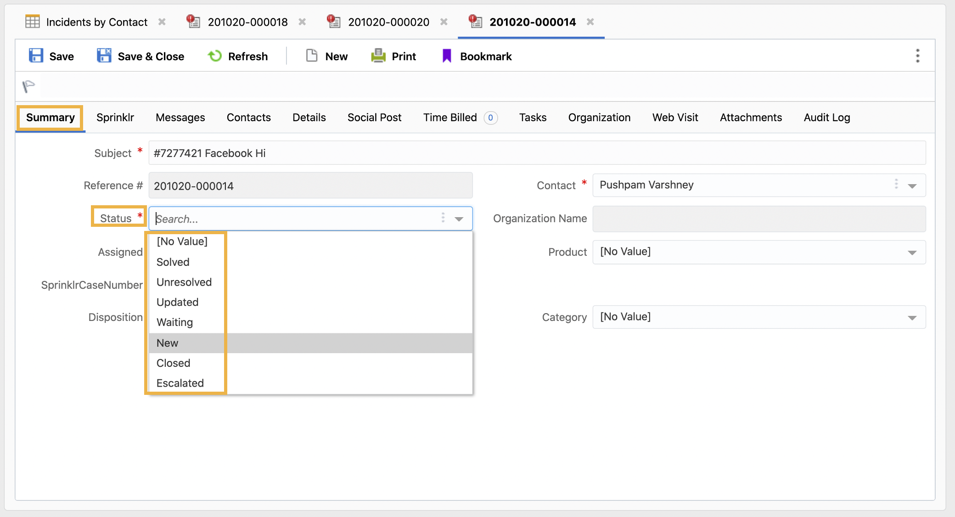
Task: Click the Contacts tab
Action: click(248, 117)
